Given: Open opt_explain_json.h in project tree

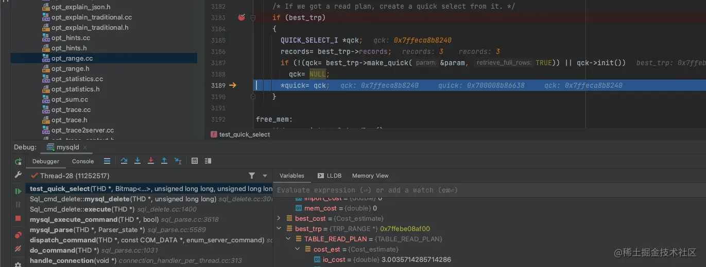Looking at the screenshot, I should [81, 7].
